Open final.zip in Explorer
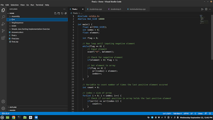The width and height of the screenshot is (213, 120). (37, 42)
